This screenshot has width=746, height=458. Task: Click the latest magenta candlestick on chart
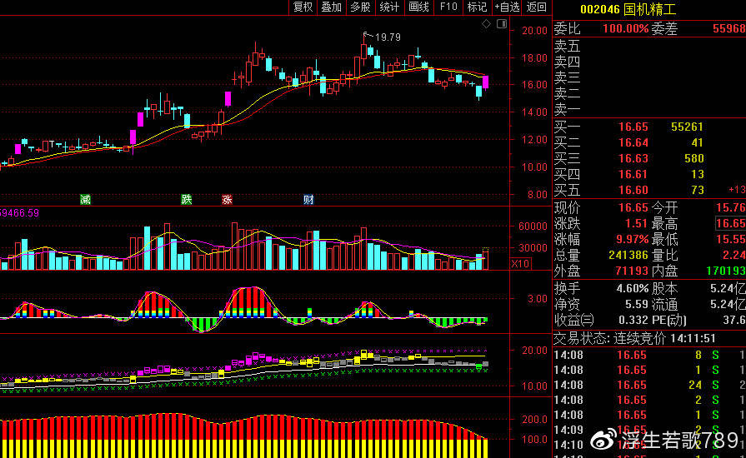point(485,82)
